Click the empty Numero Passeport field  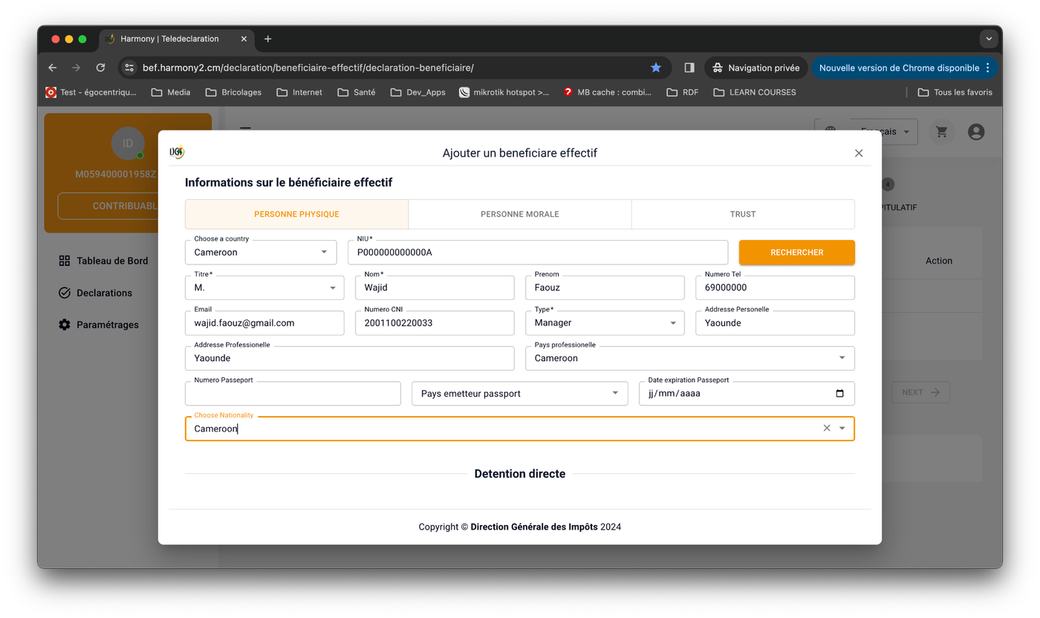[x=293, y=394]
